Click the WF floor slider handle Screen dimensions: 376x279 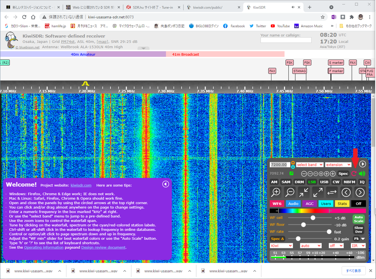[x=303, y=225]
